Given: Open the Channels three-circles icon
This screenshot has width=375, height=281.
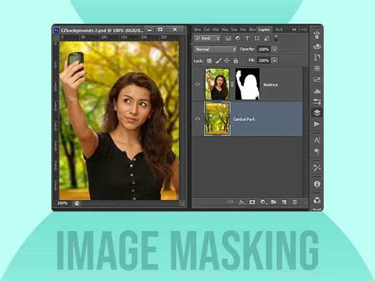Looking at the screenshot, I should [317, 200].
